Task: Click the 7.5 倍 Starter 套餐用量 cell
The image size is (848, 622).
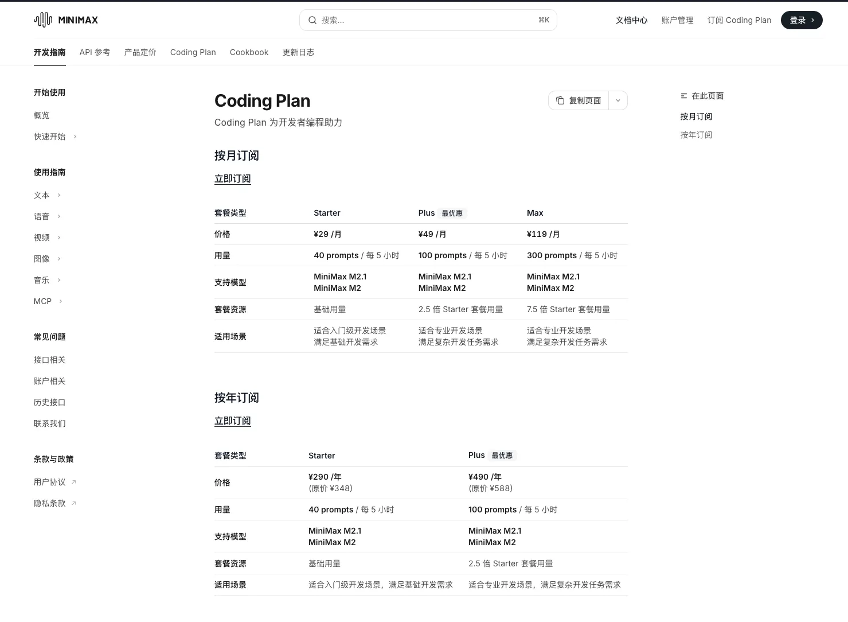Action: click(569, 309)
